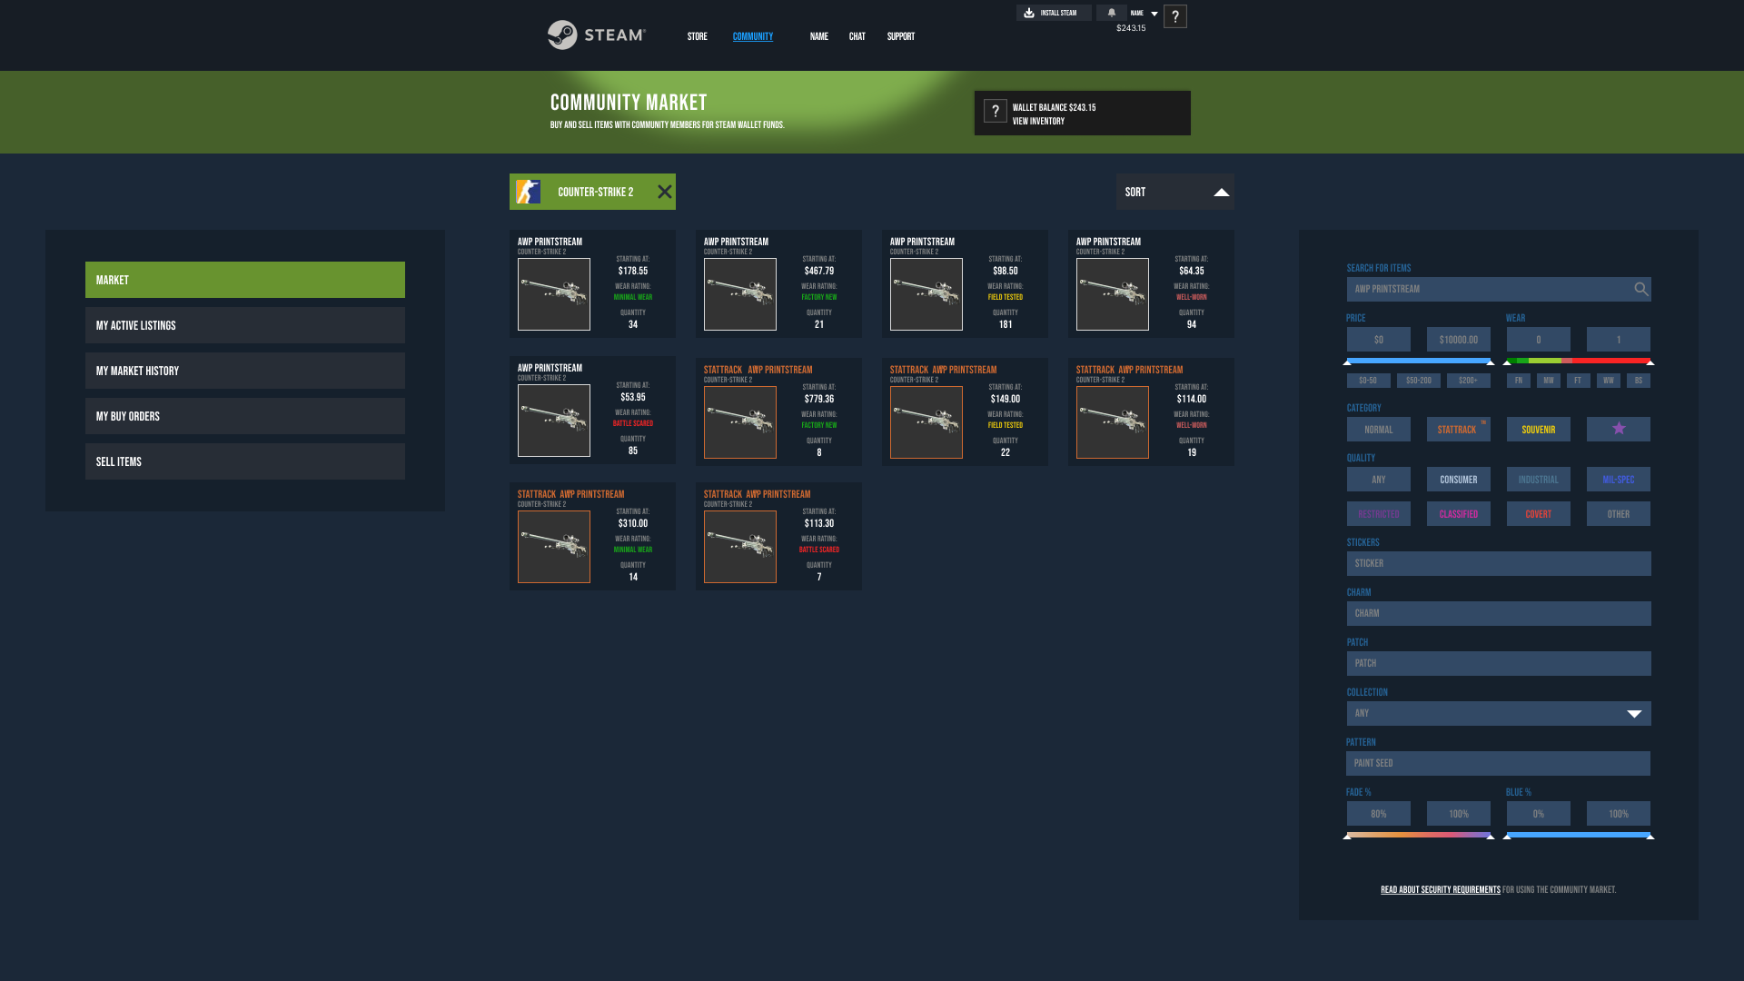
Task: Click the Counter-Strike 2 game icon
Action: click(x=529, y=192)
